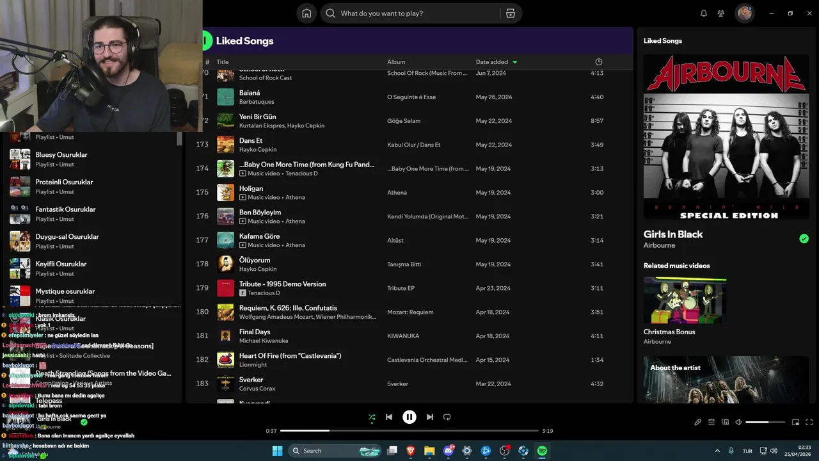819x461 pixels.
Task: Open Task View from taskbar
Action: pyautogui.click(x=392, y=451)
